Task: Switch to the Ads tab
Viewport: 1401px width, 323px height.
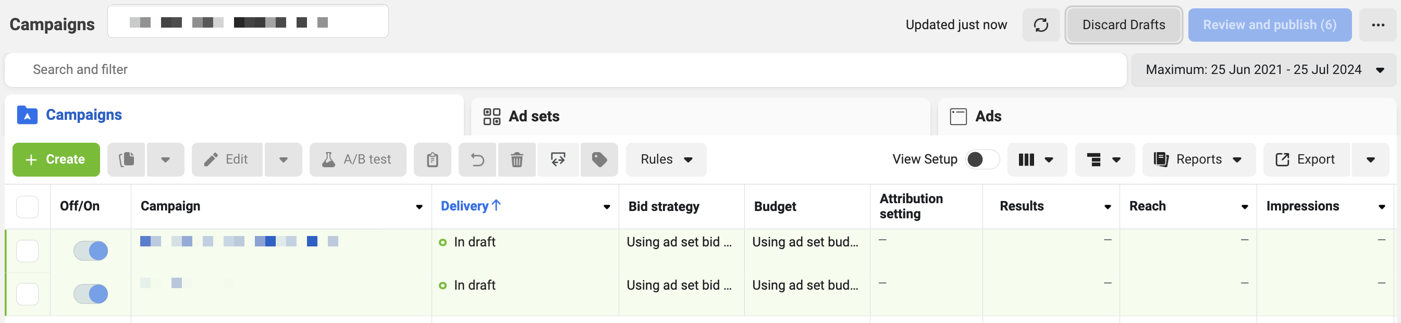Action: (x=988, y=116)
